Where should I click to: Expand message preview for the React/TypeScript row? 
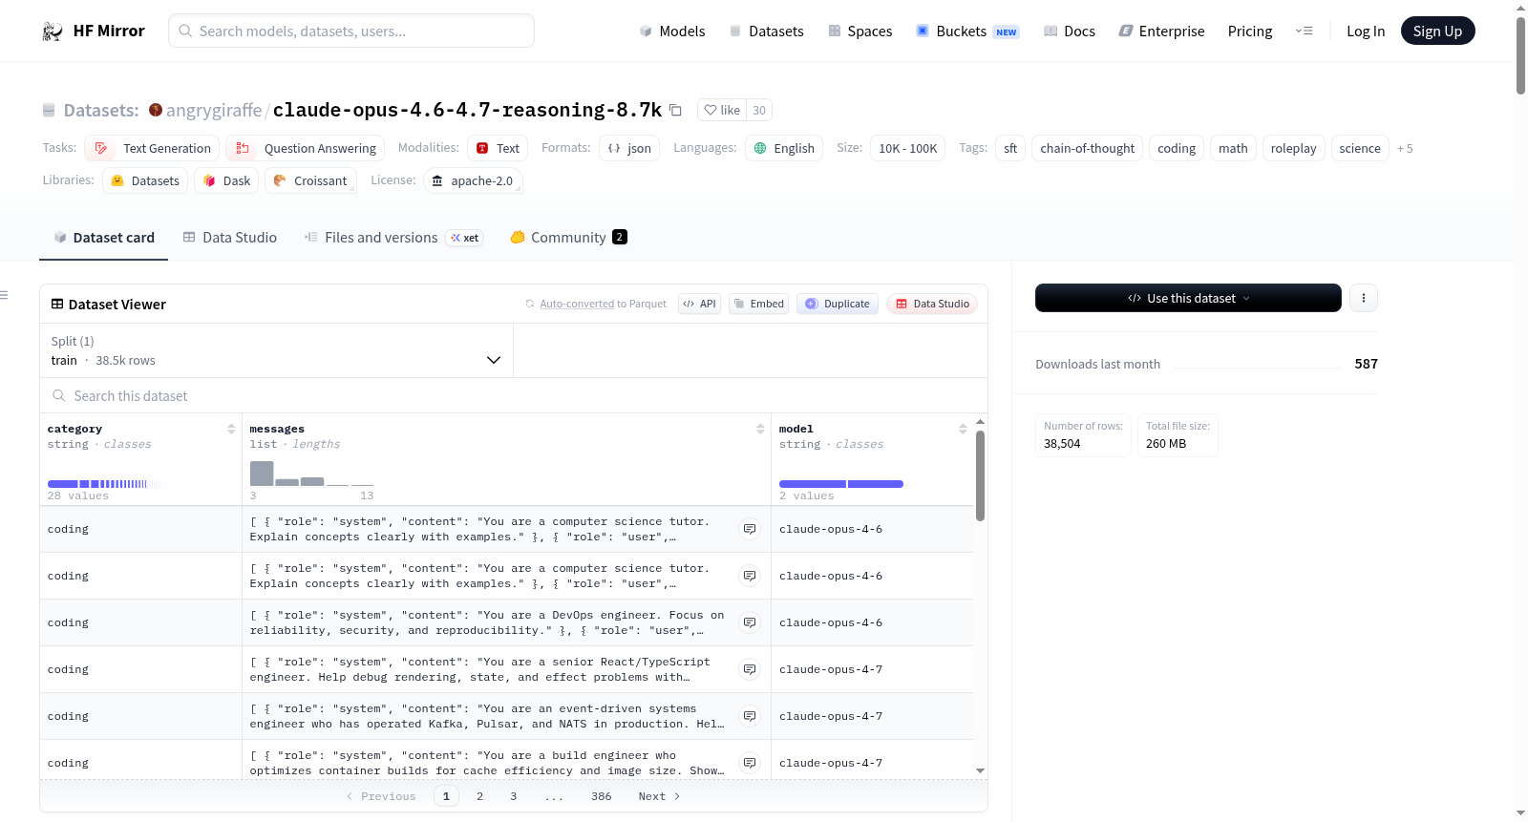(x=750, y=669)
